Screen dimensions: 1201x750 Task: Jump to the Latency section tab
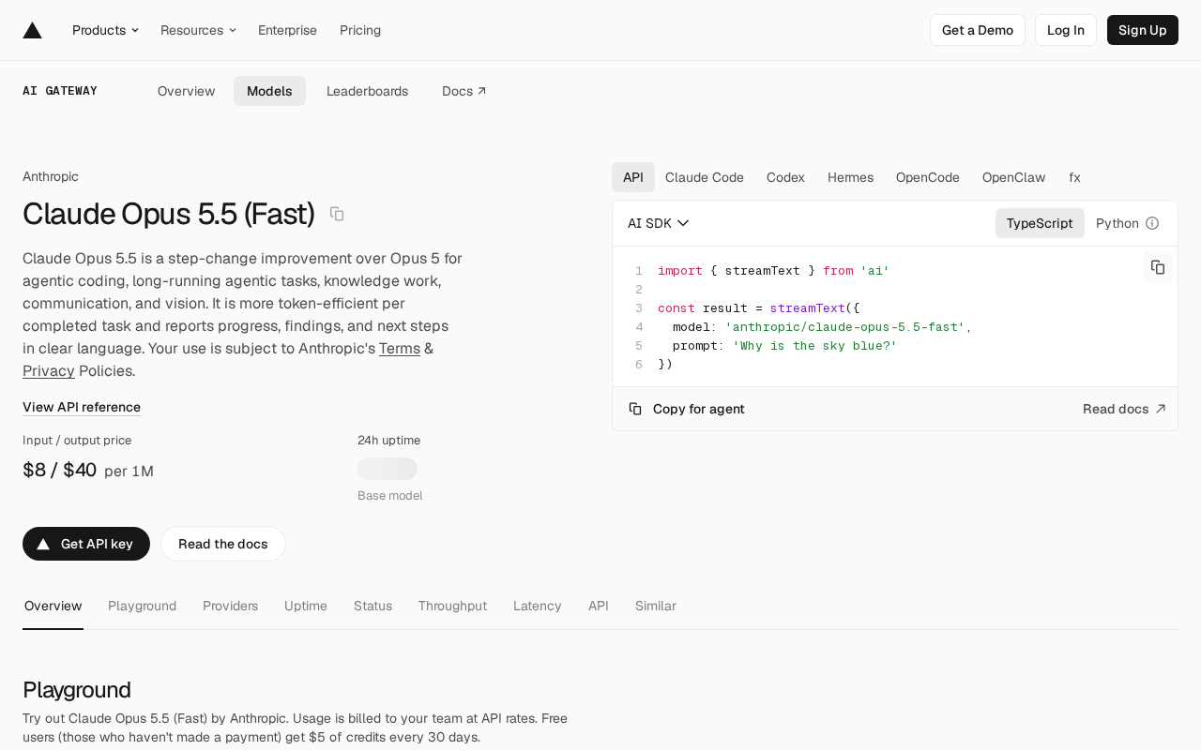tap(538, 606)
